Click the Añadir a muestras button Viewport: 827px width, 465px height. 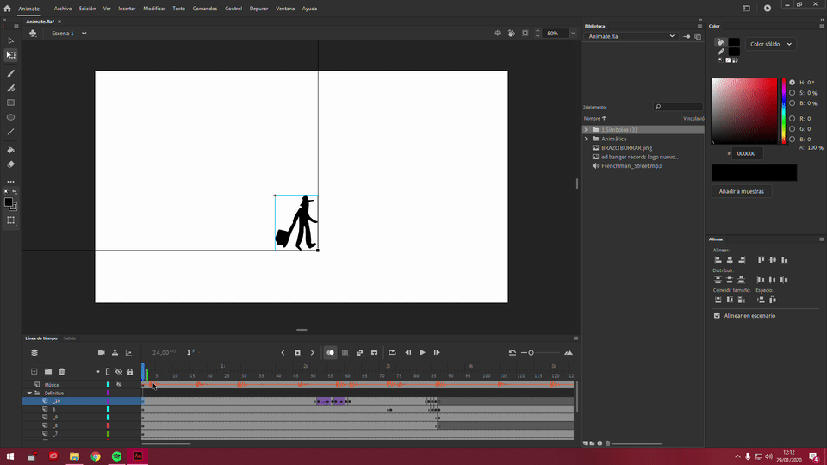741,191
